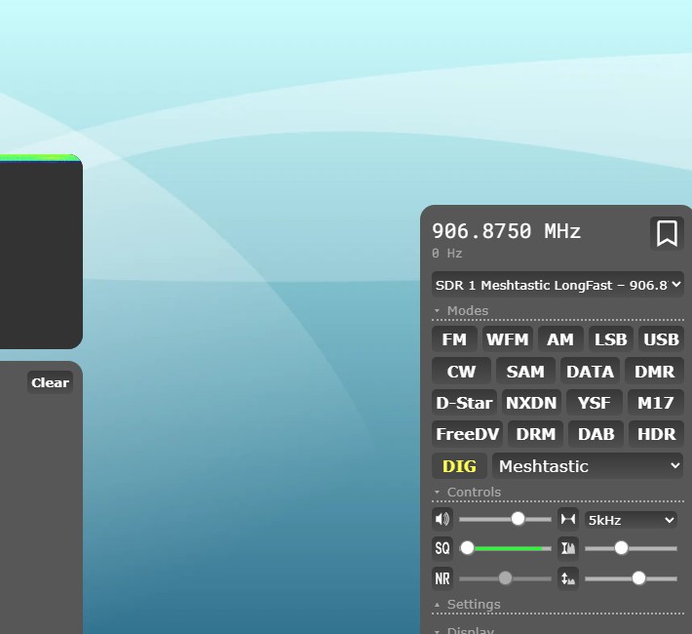This screenshot has height=634, width=692.
Task: Select HDR mode
Action: click(657, 434)
